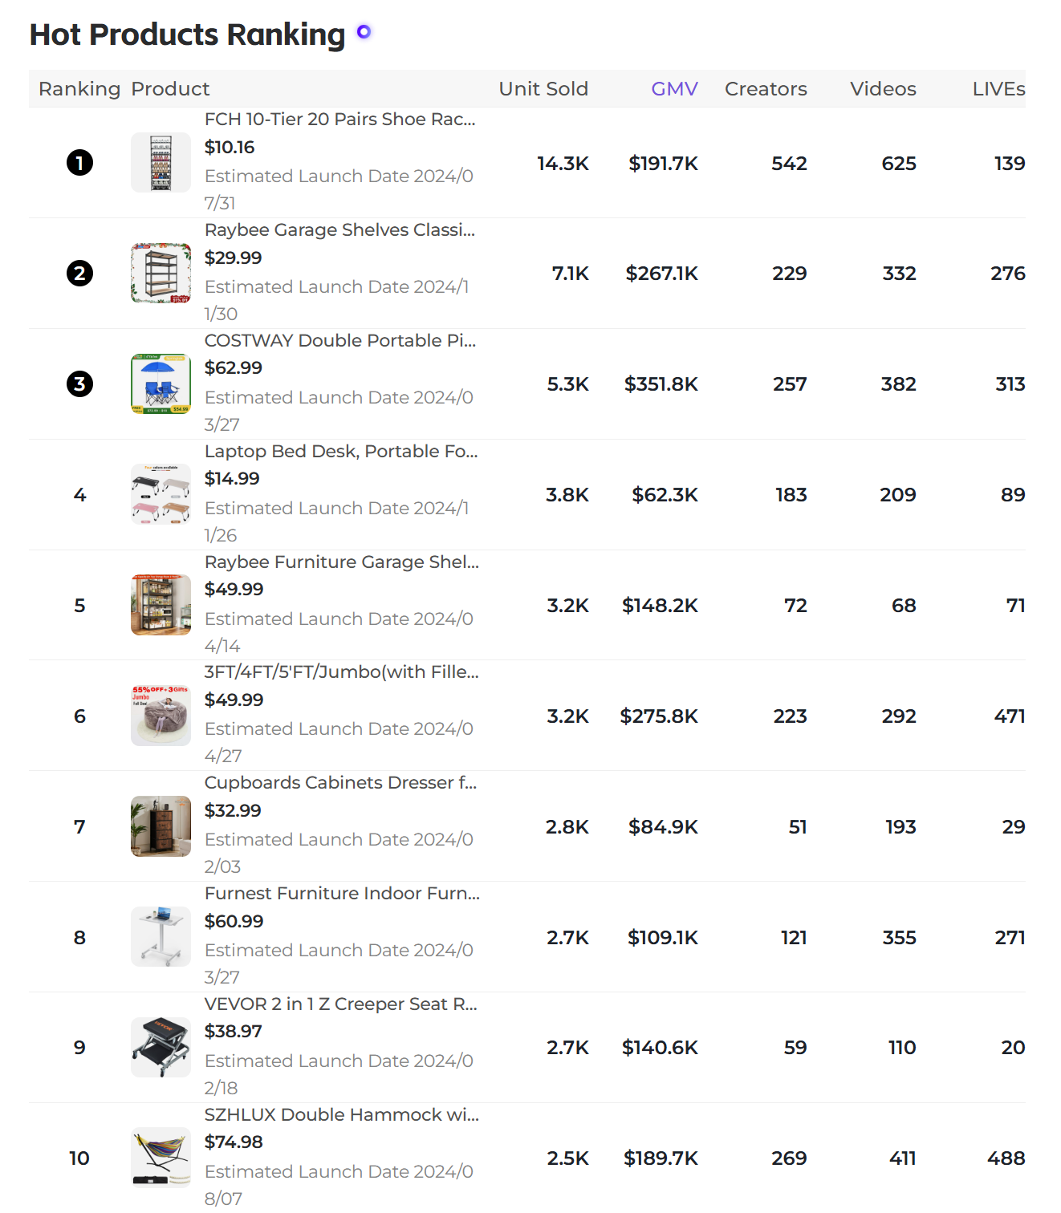Sort the table by GMV column
This screenshot has width=1061, height=1213.
pyautogui.click(x=674, y=89)
